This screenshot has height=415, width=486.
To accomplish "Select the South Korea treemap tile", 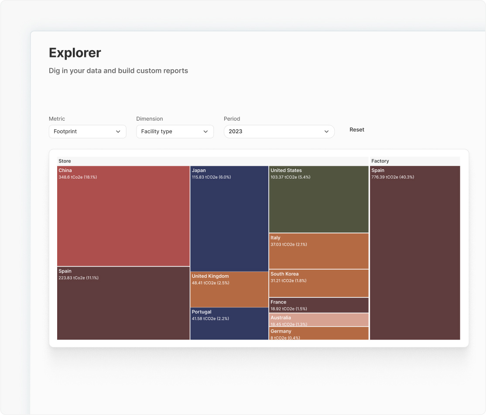I will point(318,283).
